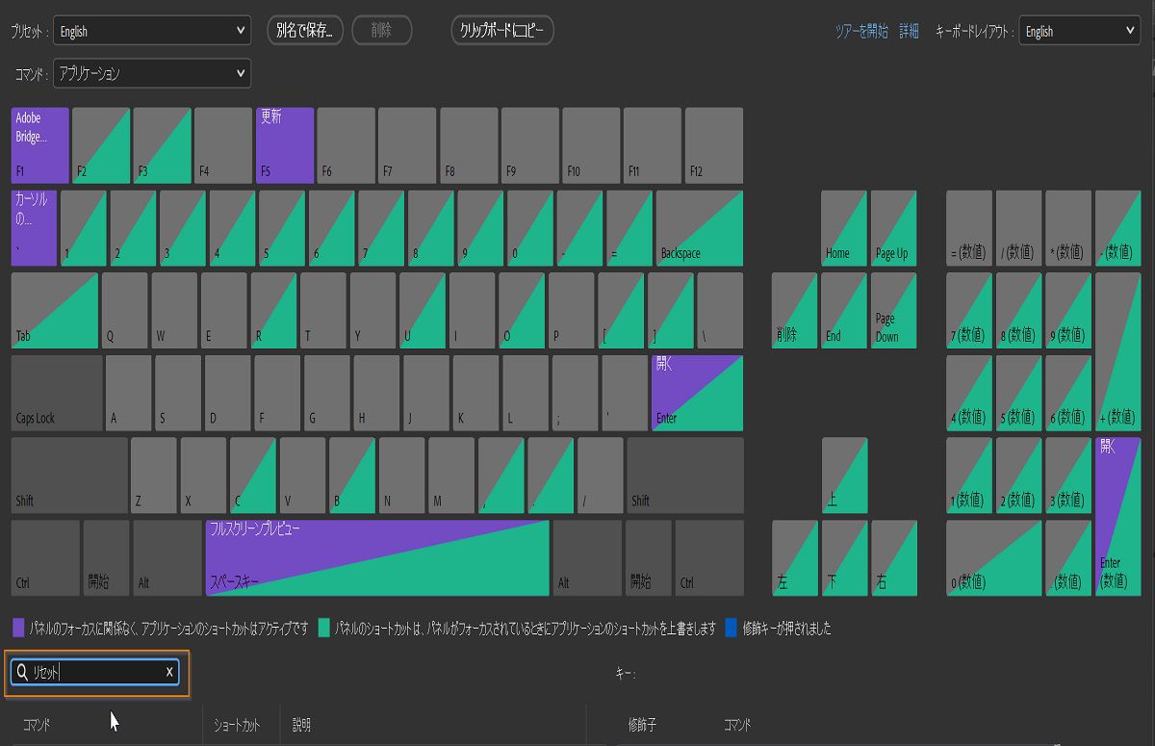
Task: Click the 説明 column header
Action: coord(301,725)
